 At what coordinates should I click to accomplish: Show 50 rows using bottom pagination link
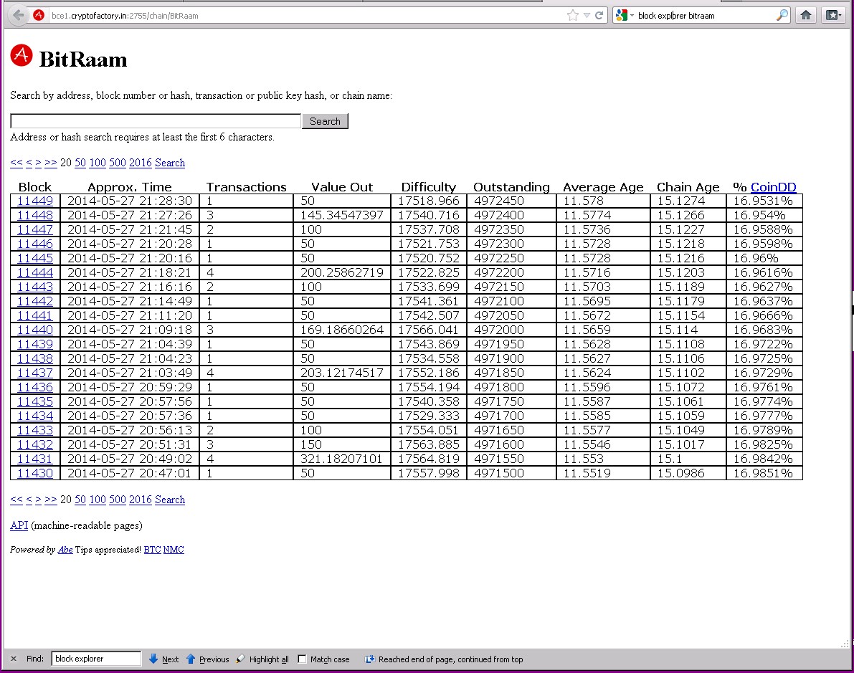coord(80,500)
